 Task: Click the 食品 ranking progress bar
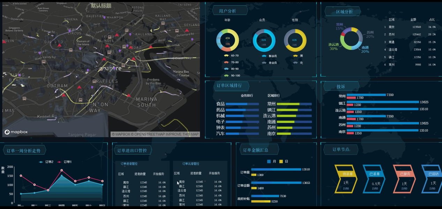(x=242, y=104)
